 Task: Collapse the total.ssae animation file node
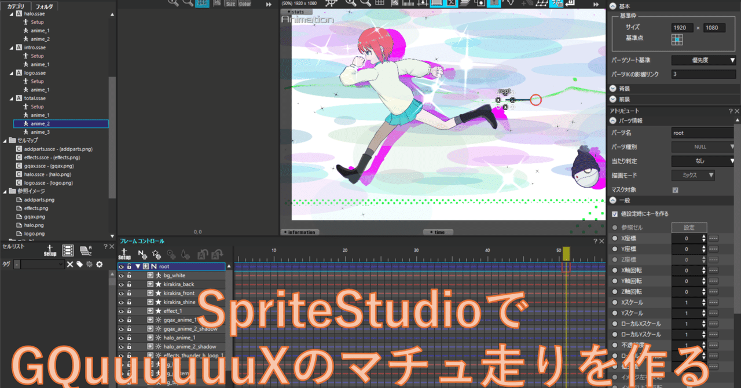click(13, 98)
